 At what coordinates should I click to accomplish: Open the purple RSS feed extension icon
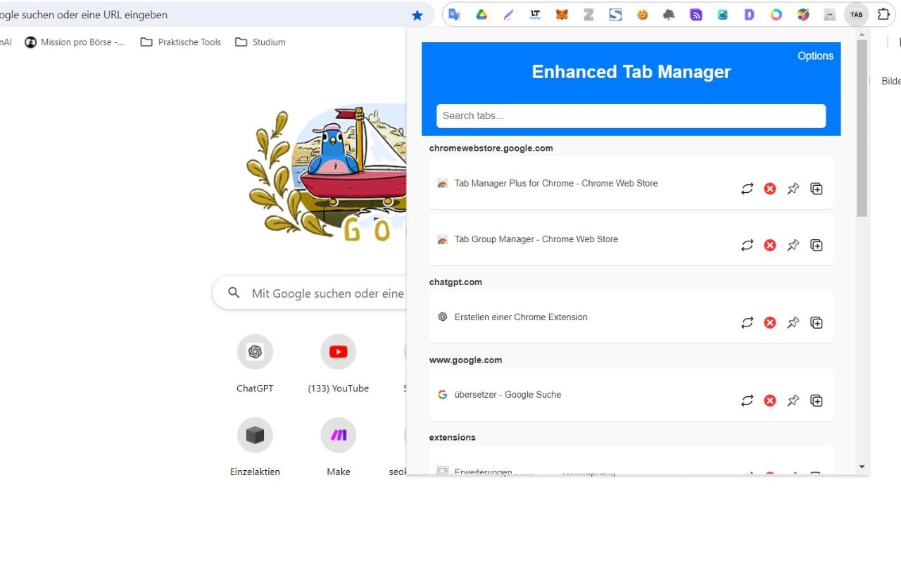[x=695, y=14]
